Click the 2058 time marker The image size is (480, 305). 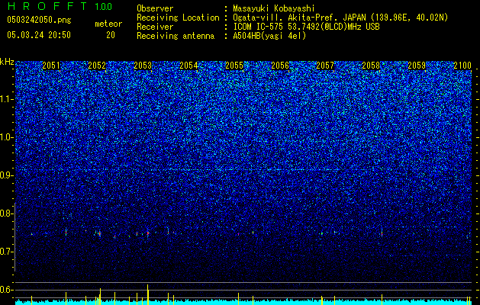[371, 66]
